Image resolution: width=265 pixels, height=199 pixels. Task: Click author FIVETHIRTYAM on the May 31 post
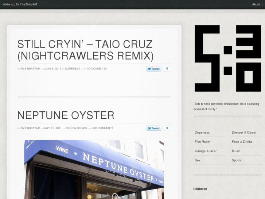click(x=30, y=128)
